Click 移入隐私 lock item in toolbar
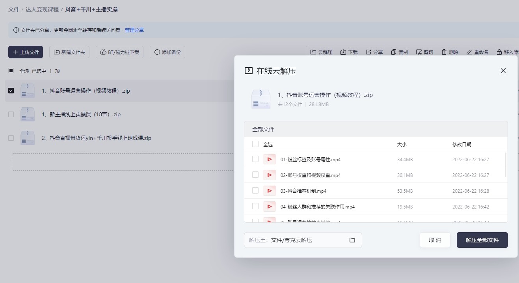The width and height of the screenshot is (519, 283). [508, 52]
